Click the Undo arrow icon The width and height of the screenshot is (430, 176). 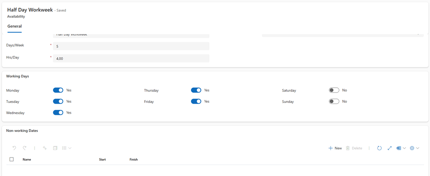click(x=14, y=148)
